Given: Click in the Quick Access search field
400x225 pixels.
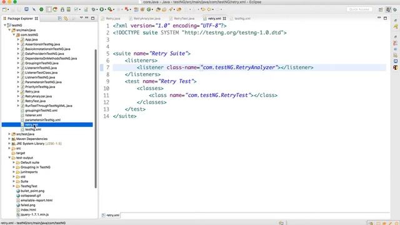Looking at the screenshot, I should click(359, 9).
